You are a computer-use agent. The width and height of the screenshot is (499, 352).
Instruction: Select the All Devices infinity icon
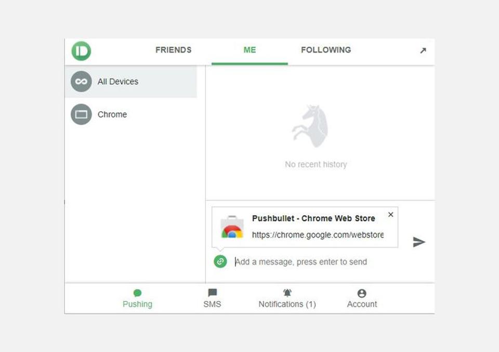pyautogui.click(x=81, y=82)
